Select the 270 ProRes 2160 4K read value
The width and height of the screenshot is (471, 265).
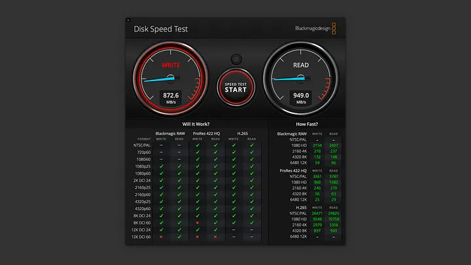(x=334, y=188)
